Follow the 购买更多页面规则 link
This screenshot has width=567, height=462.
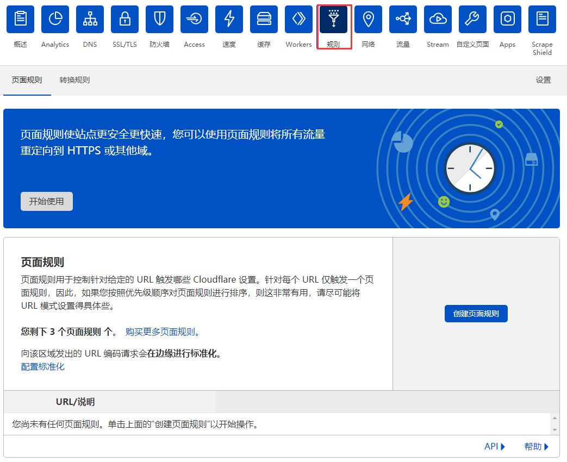click(x=163, y=332)
